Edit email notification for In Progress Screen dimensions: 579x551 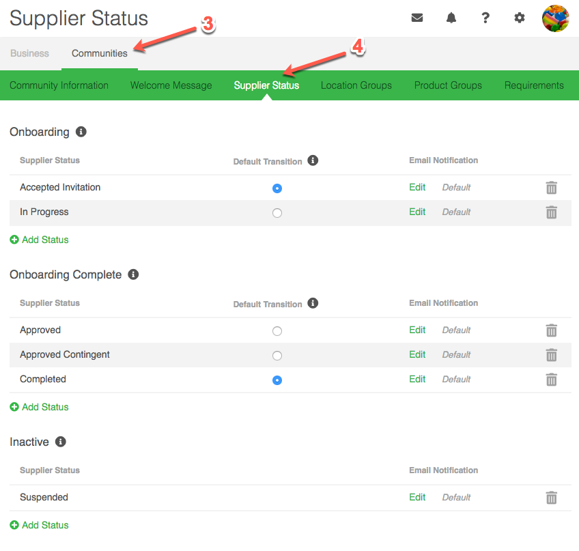(x=417, y=212)
